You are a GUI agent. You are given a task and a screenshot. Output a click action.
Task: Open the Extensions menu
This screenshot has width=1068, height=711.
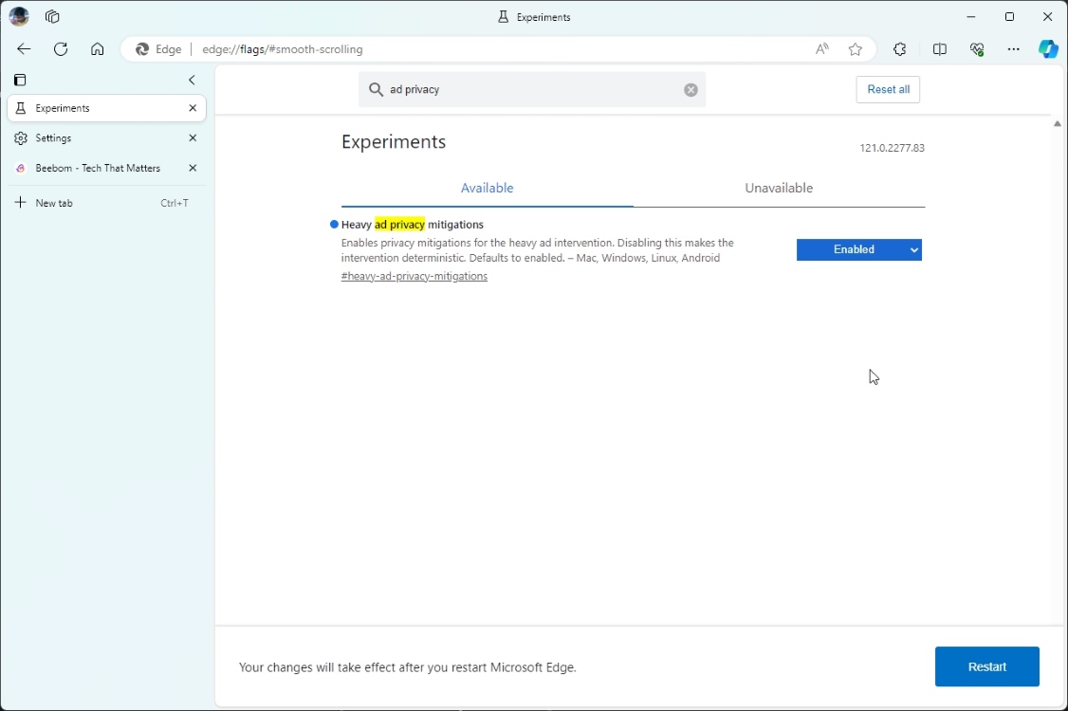(899, 49)
